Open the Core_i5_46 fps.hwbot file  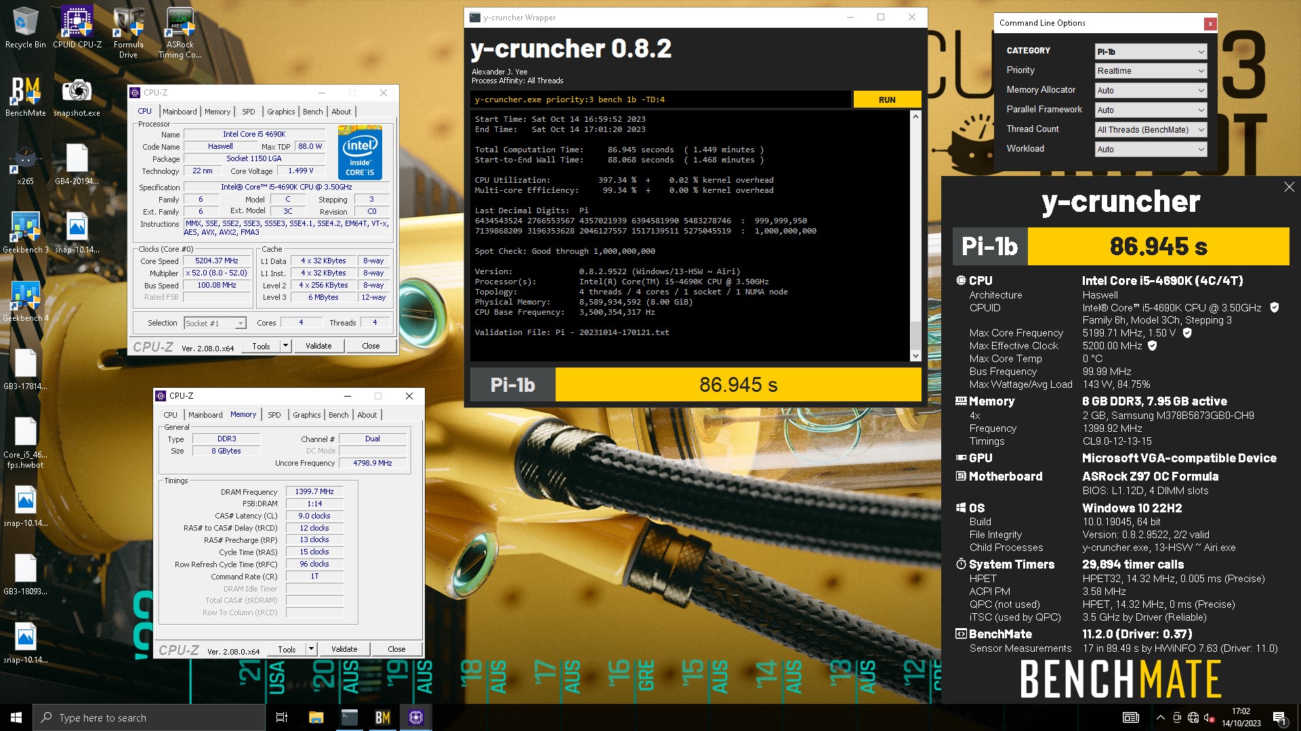(x=26, y=443)
